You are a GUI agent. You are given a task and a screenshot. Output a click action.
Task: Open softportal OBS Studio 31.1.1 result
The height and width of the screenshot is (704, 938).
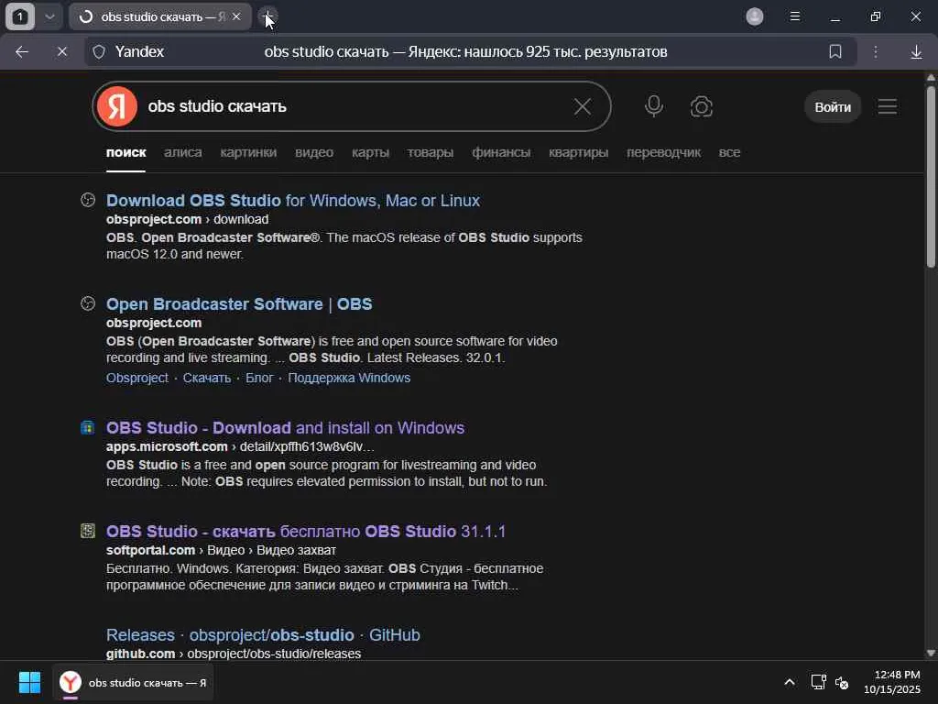coord(306,532)
